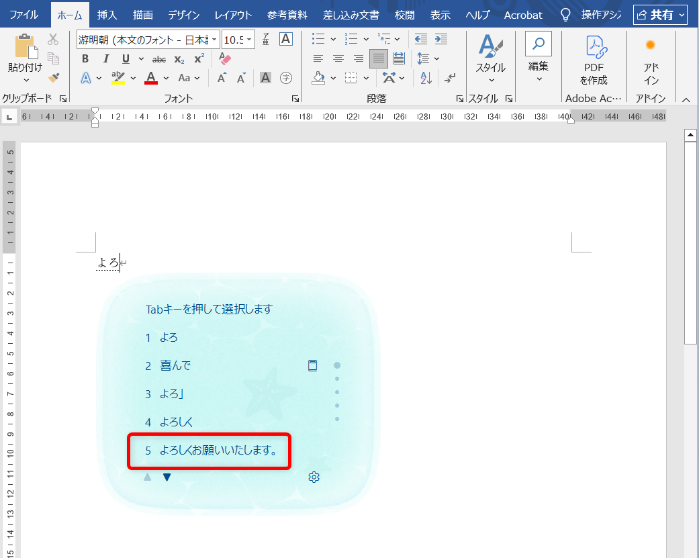Click the Line and Paragraph Spacing icon
Screen dimensions: 699x558
[424, 58]
